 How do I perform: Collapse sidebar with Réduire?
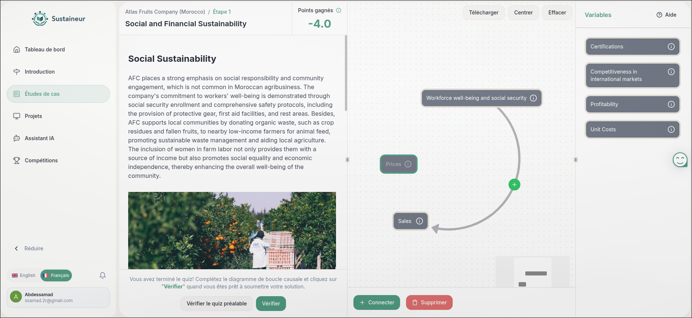click(29, 248)
